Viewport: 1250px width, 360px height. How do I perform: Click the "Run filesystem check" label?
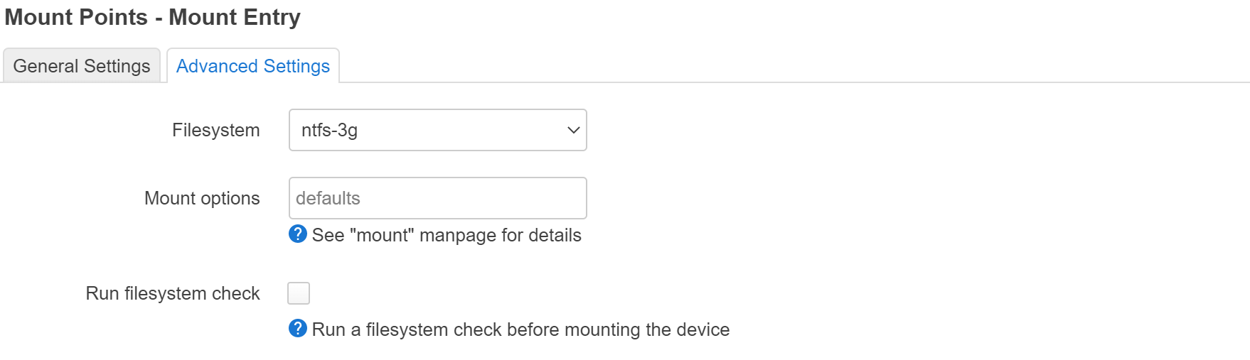point(173,293)
